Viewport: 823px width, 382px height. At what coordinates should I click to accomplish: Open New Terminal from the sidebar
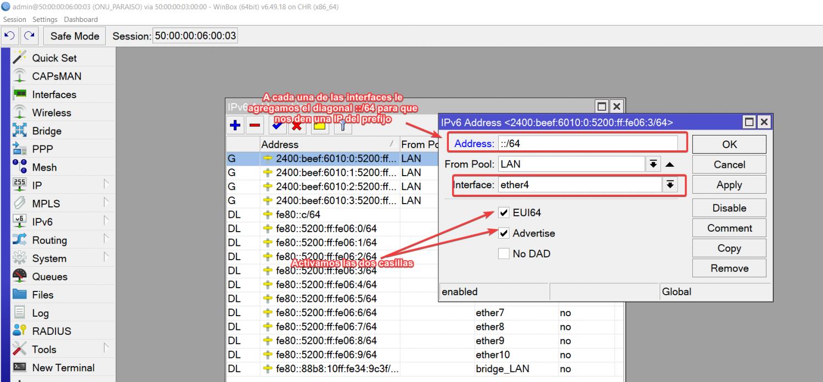63,368
